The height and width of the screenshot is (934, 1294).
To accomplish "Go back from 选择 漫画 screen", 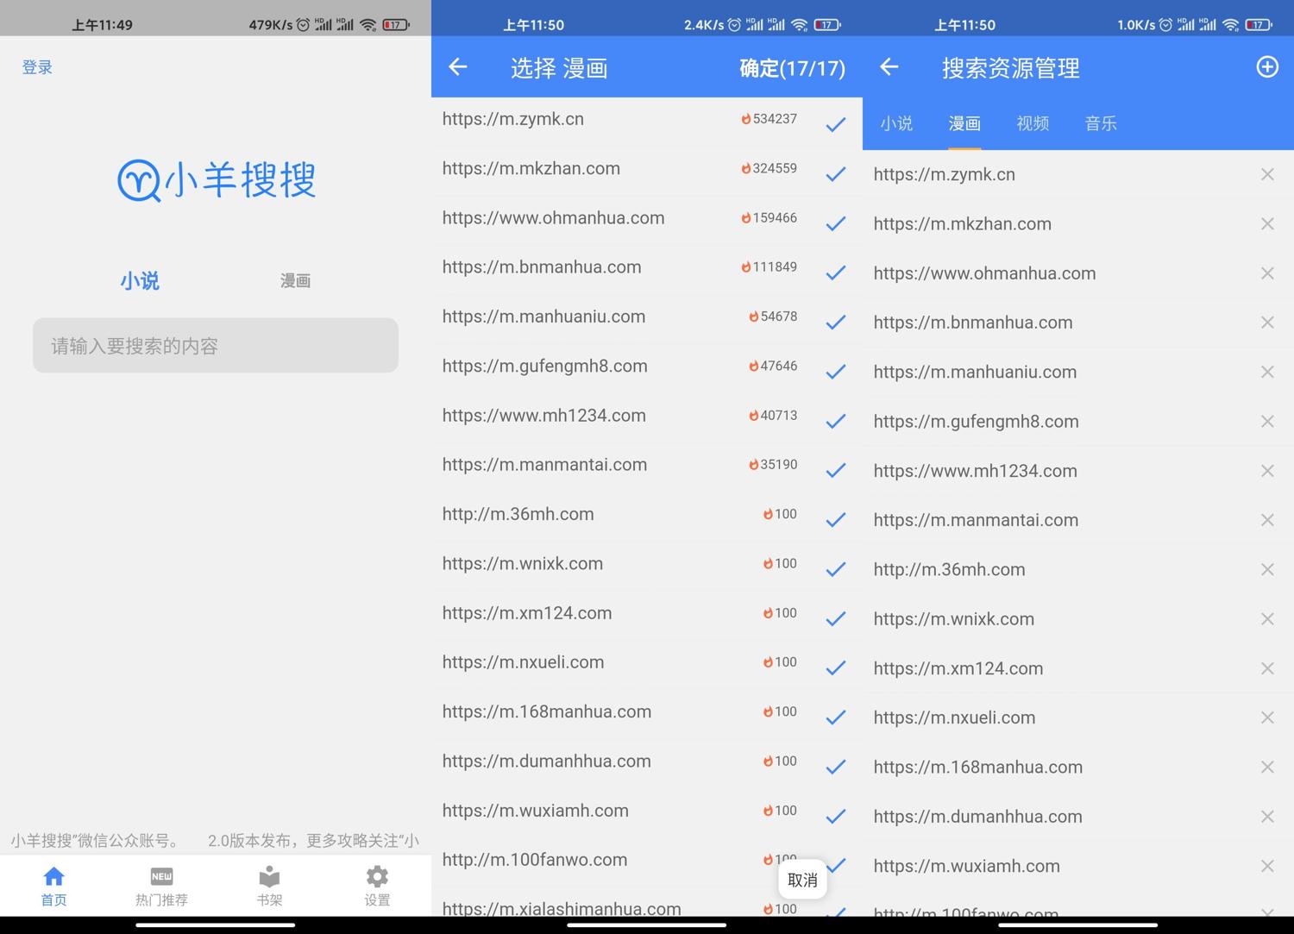I will (458, 67).
